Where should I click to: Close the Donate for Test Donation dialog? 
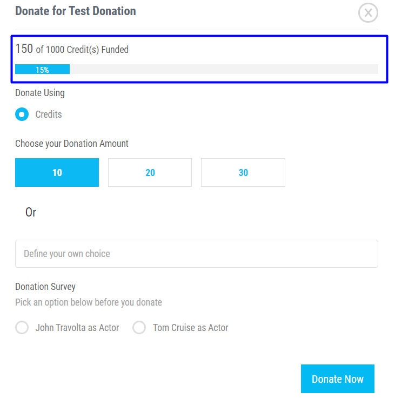tap(368, 13)
